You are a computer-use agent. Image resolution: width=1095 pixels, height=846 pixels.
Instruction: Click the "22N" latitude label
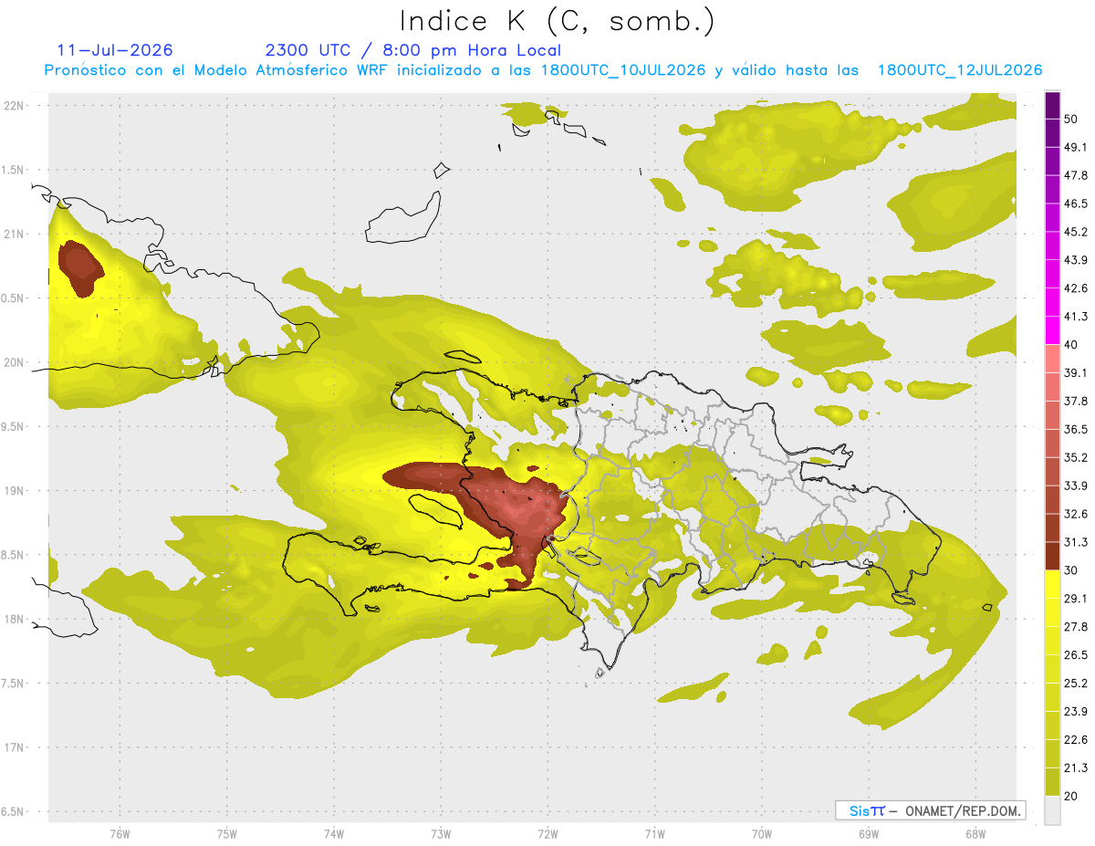click(15, 105)
